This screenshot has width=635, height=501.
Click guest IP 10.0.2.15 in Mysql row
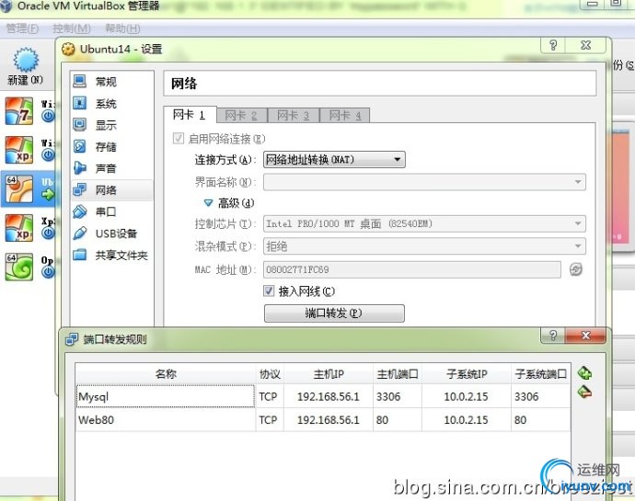[x=466, y=396]
